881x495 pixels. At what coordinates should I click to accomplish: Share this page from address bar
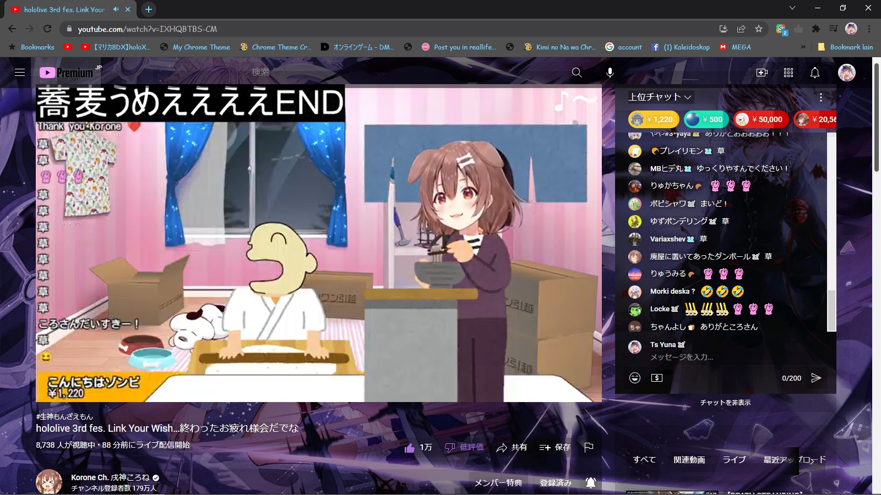[x=741, y=29]
